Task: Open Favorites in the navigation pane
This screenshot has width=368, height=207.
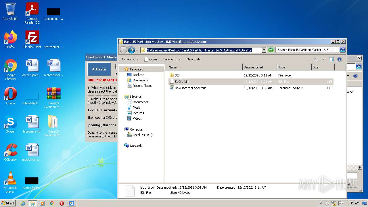Action: tap(136, 69)
